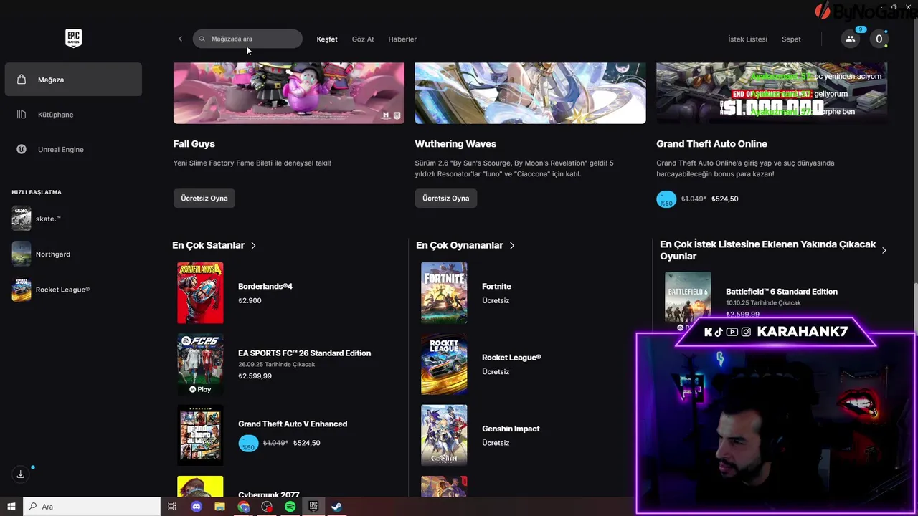Open EA SPORTS FC 26 cover thumbnail
The width and height of the screenshot is (918, 516).
point(200,364)
